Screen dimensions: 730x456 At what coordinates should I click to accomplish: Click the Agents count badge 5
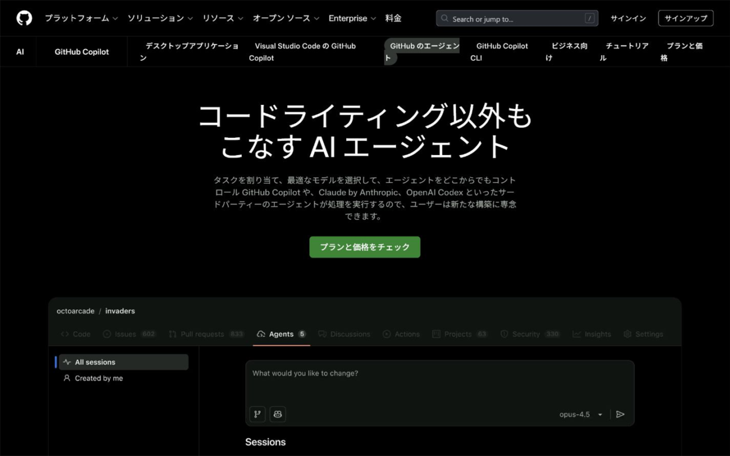tap(302, 334)
